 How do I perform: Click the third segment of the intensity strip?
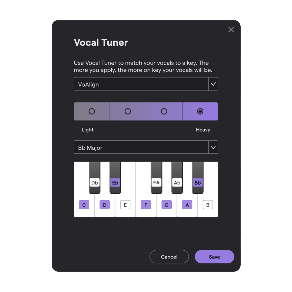pos(164,111)
